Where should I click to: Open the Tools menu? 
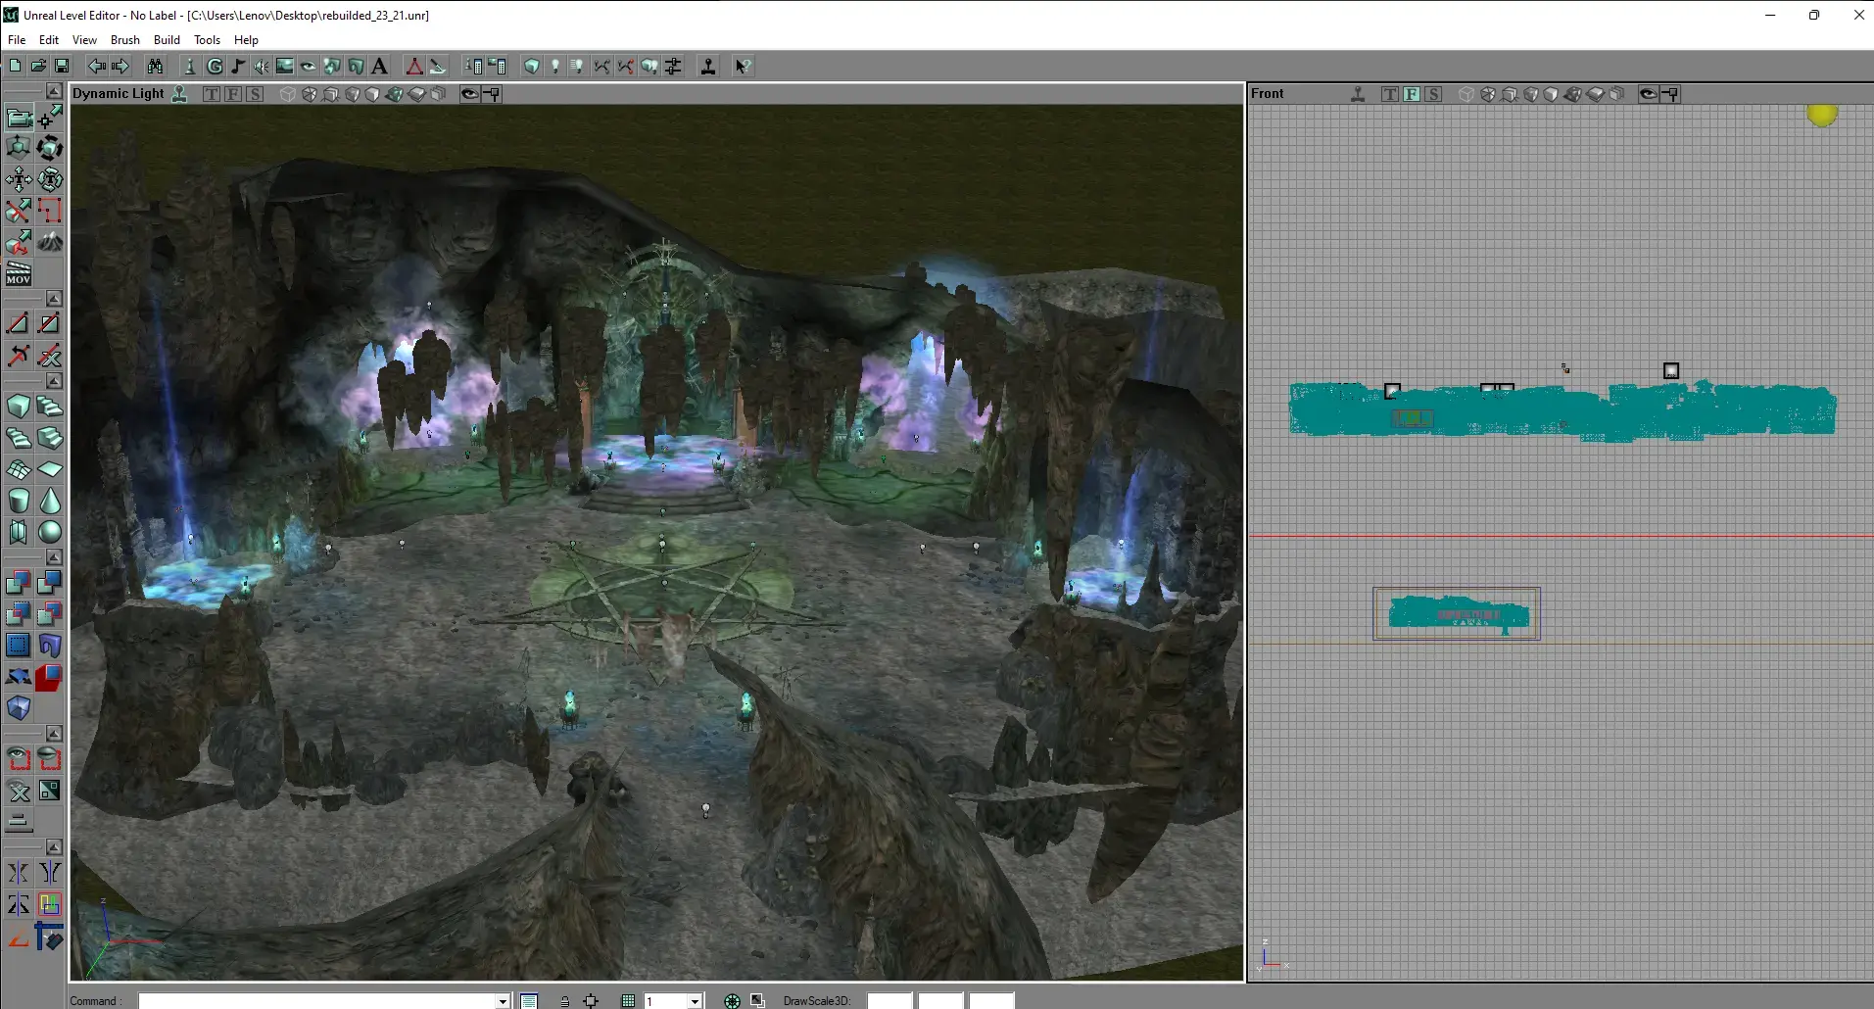click(207, 40)
